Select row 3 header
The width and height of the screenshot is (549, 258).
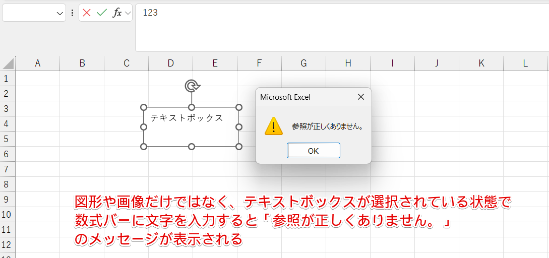[7, 108]
